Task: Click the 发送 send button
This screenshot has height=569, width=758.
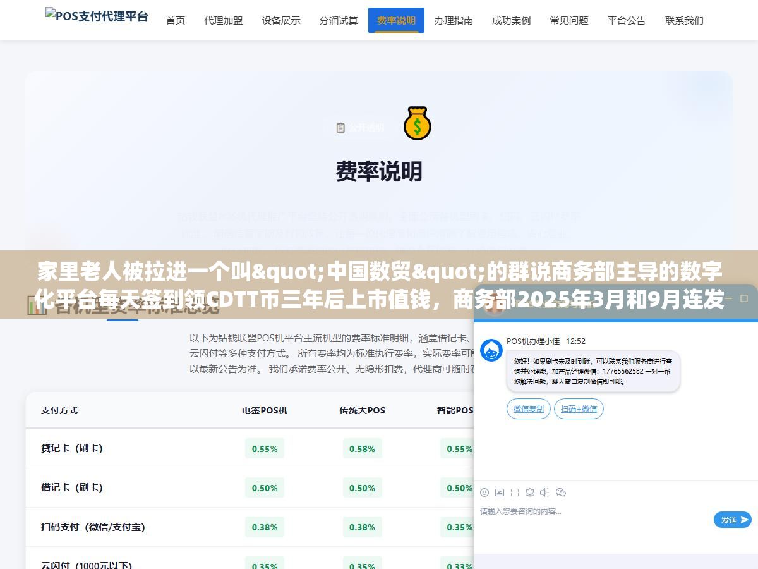Action: 733,520
